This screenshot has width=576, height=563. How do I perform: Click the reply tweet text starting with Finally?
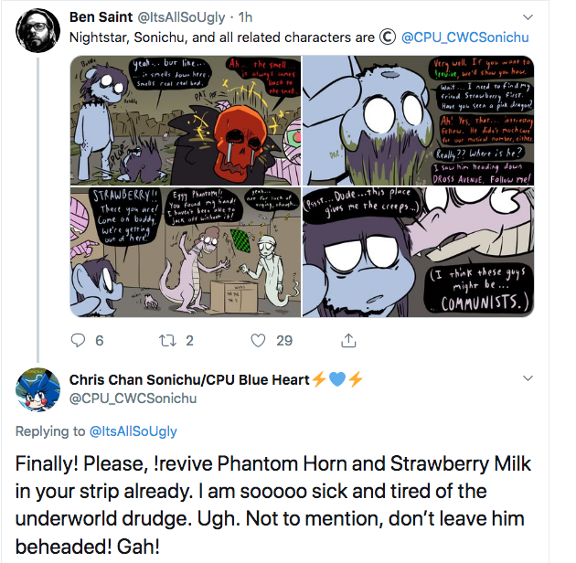[273, 505]
